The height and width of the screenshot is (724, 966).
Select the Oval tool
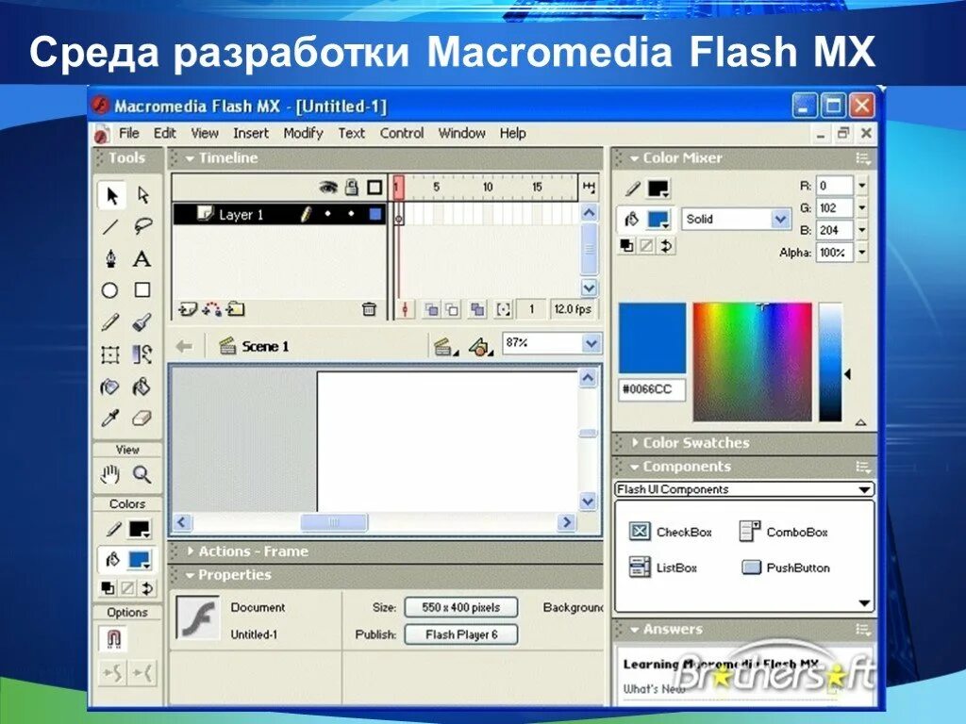coord(109,290)
